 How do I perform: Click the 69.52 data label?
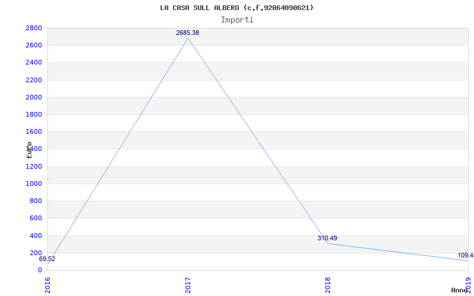tap(47, 259)
